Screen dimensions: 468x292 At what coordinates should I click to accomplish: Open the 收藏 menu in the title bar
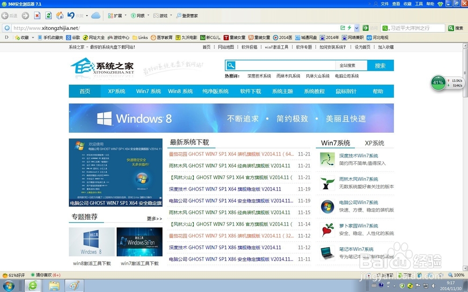click(x=408, y=4)
